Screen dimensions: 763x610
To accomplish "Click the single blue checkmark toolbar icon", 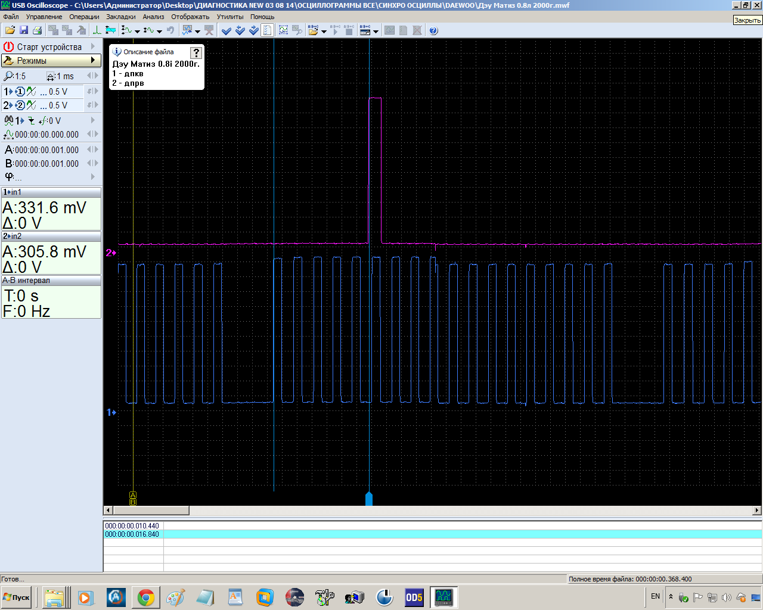I will [x=227, y=30].
